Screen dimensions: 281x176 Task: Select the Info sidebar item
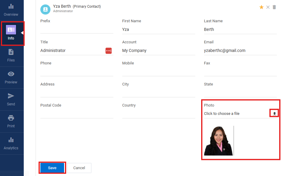point(11,33)
